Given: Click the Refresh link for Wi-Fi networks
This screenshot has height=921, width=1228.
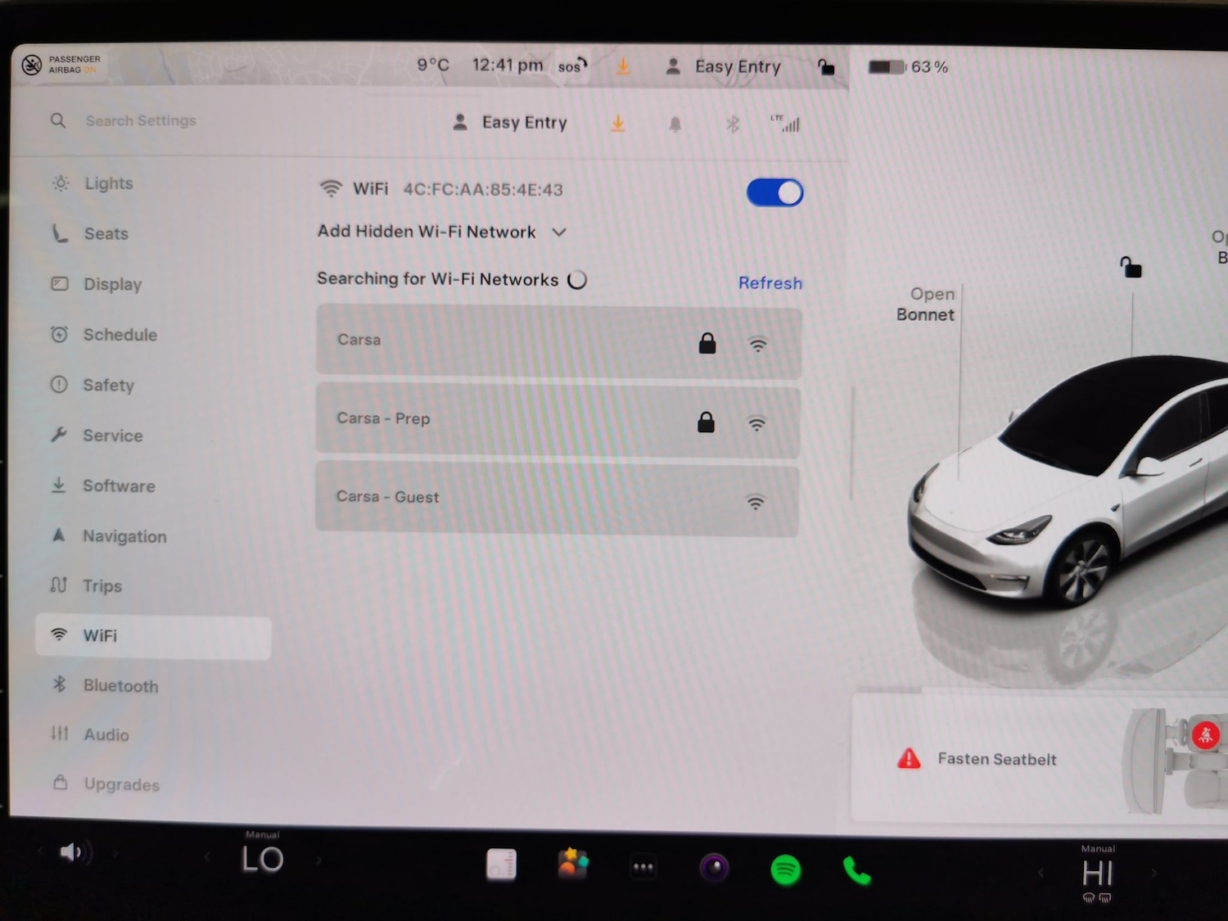Looking at the screenshot, I should (770, 282).
